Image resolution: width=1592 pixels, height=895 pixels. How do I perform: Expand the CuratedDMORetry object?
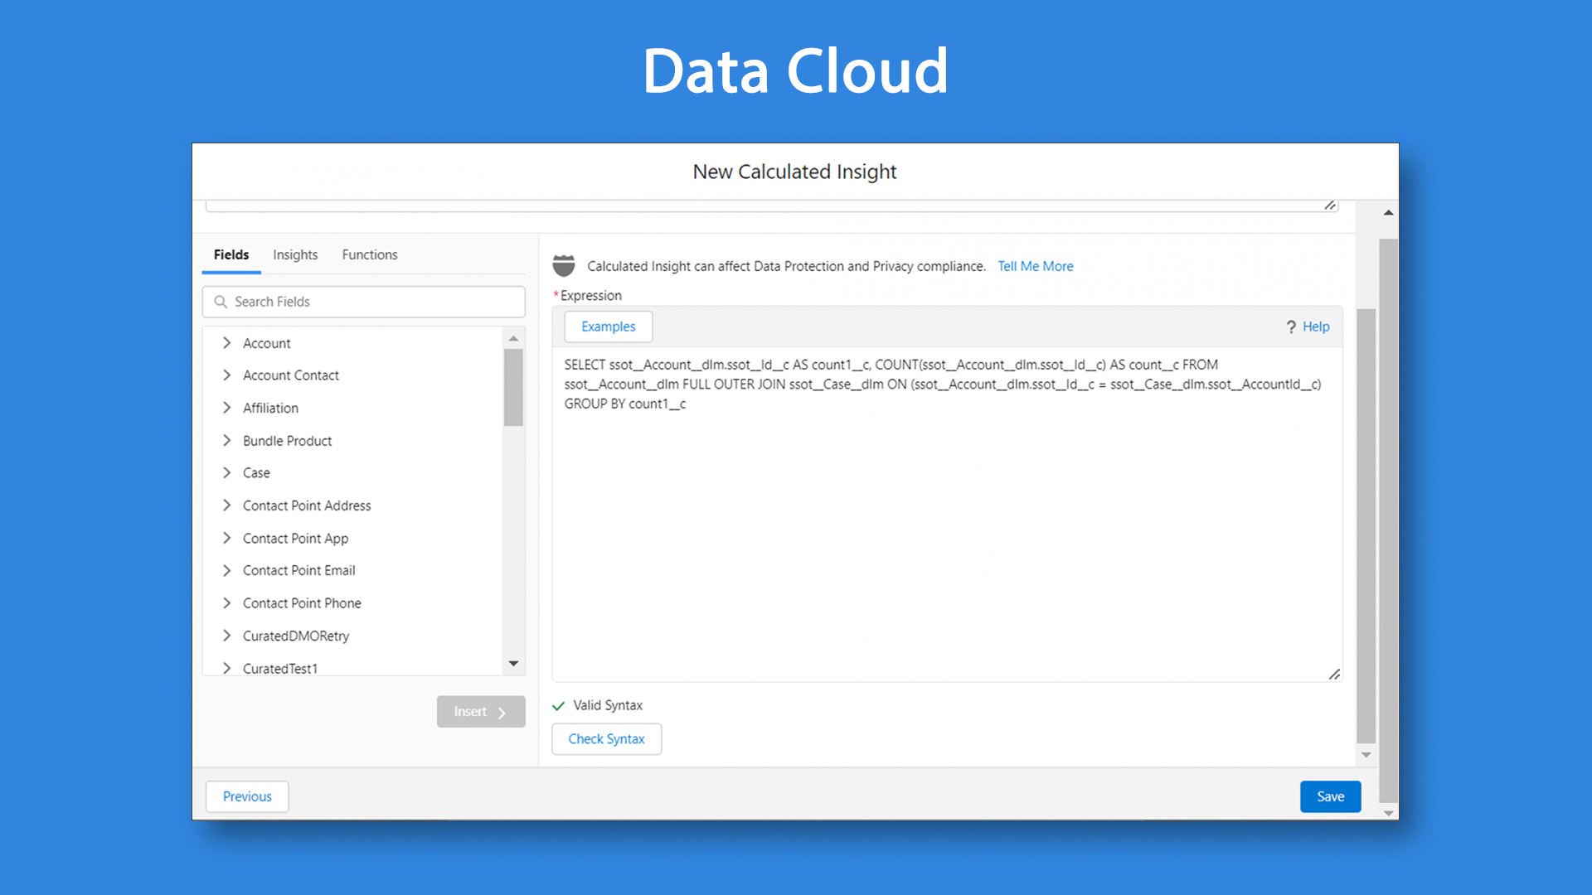point(226,636)
